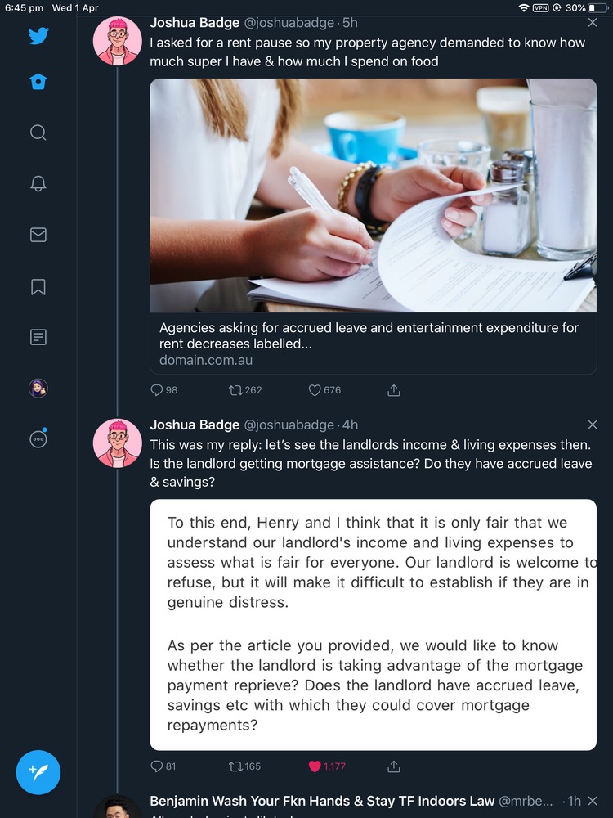
Task: Retweet the tweet with 165 retweets
Action: [x=236, y=766]
